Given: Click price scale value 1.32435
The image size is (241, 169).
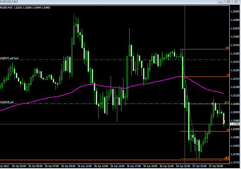Looking at the screenshot, I should (235, 45).
